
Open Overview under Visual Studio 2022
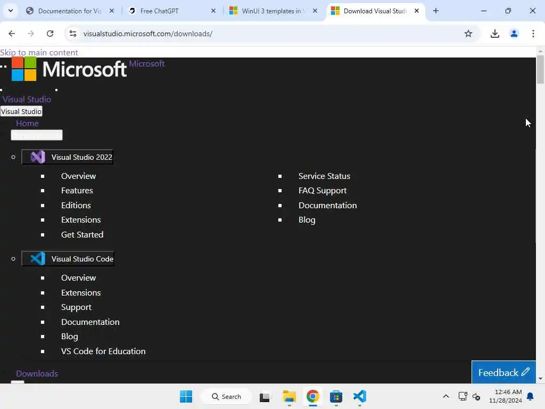coord(79,176)
